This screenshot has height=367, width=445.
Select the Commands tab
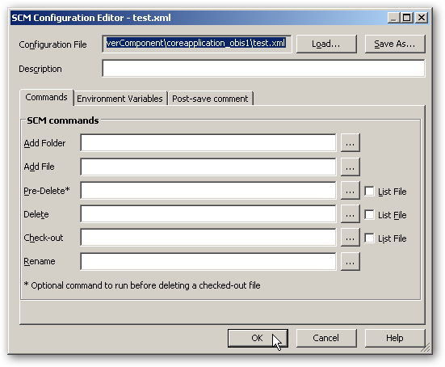[x=46, y=97]
